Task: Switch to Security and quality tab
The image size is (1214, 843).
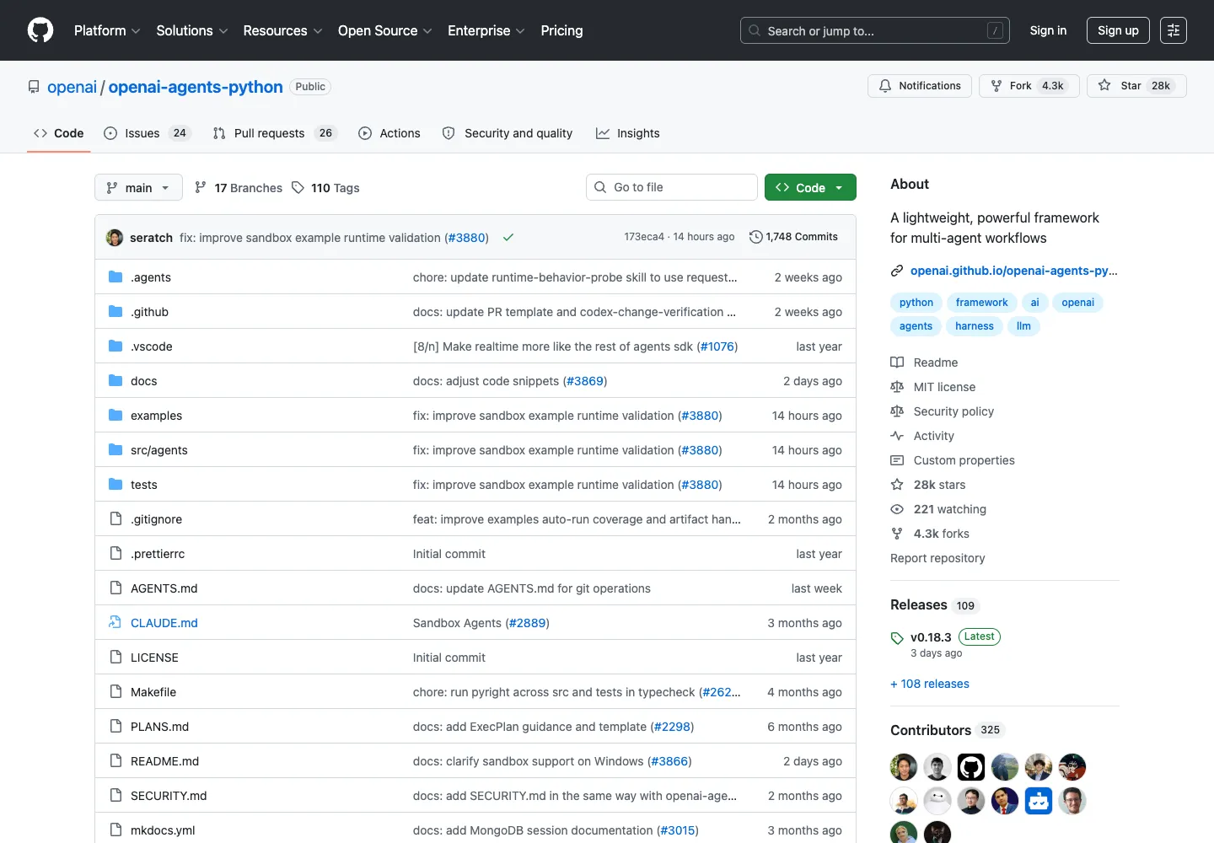Action: click(x=508, y=133)
